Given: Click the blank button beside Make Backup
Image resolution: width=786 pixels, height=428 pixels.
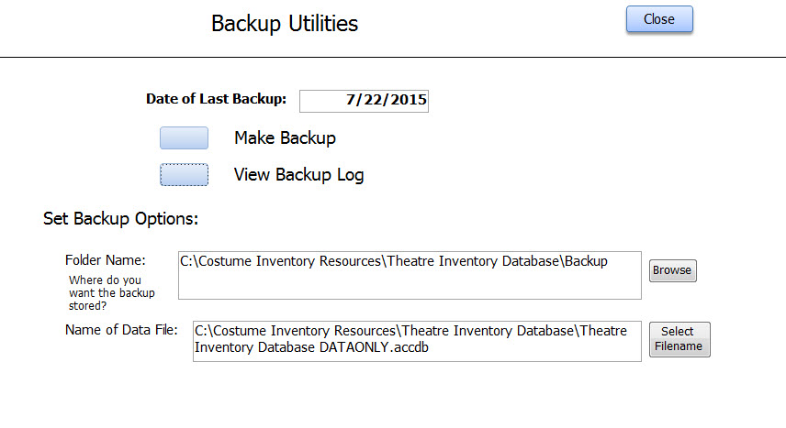Looking at the screenshot, I should coord(184,137).
